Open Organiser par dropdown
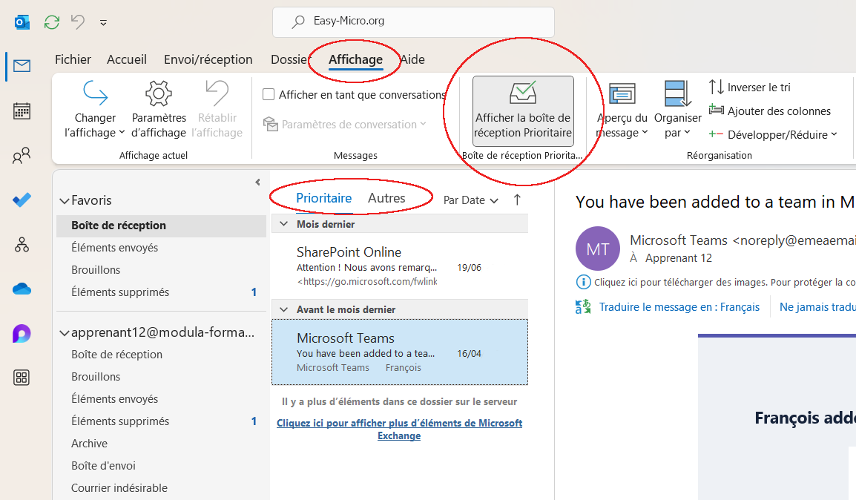This screenshot has height=500, width=856. tap(677, 110)
